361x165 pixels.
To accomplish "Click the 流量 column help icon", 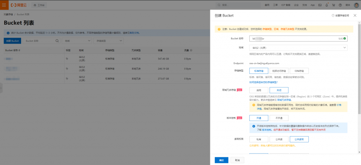I will (x=191, y=50).
